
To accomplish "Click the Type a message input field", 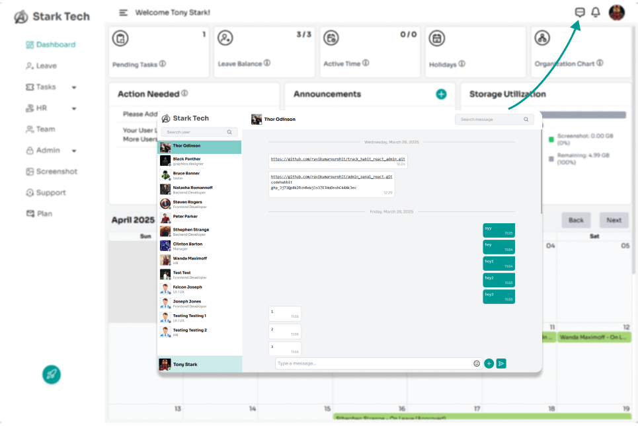I will 374,363.
